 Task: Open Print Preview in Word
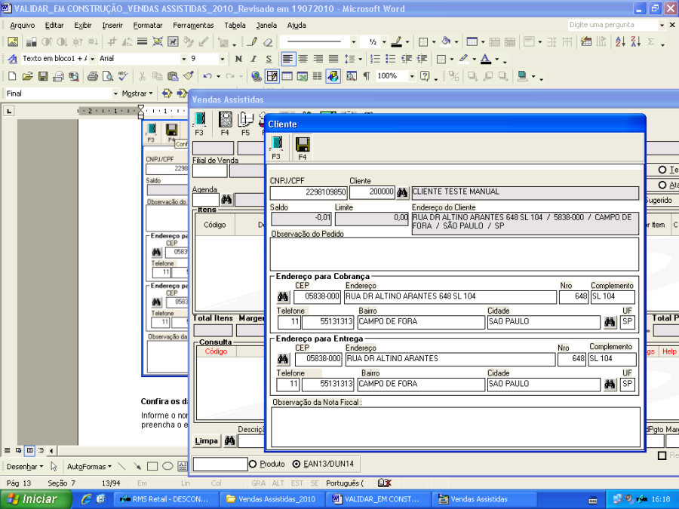tap(107, 77)
